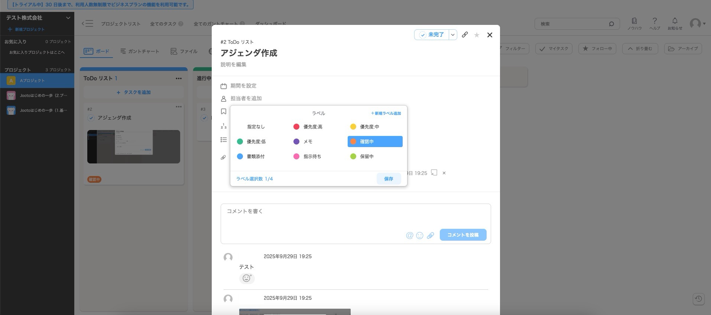This screenshot has height=315, width=711.
Task: Expand the テスト株式会社 organization dropdown
Action: pos(68,18)
